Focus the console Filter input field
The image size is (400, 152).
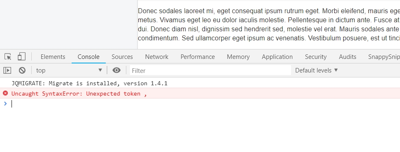tap(210, 70)
